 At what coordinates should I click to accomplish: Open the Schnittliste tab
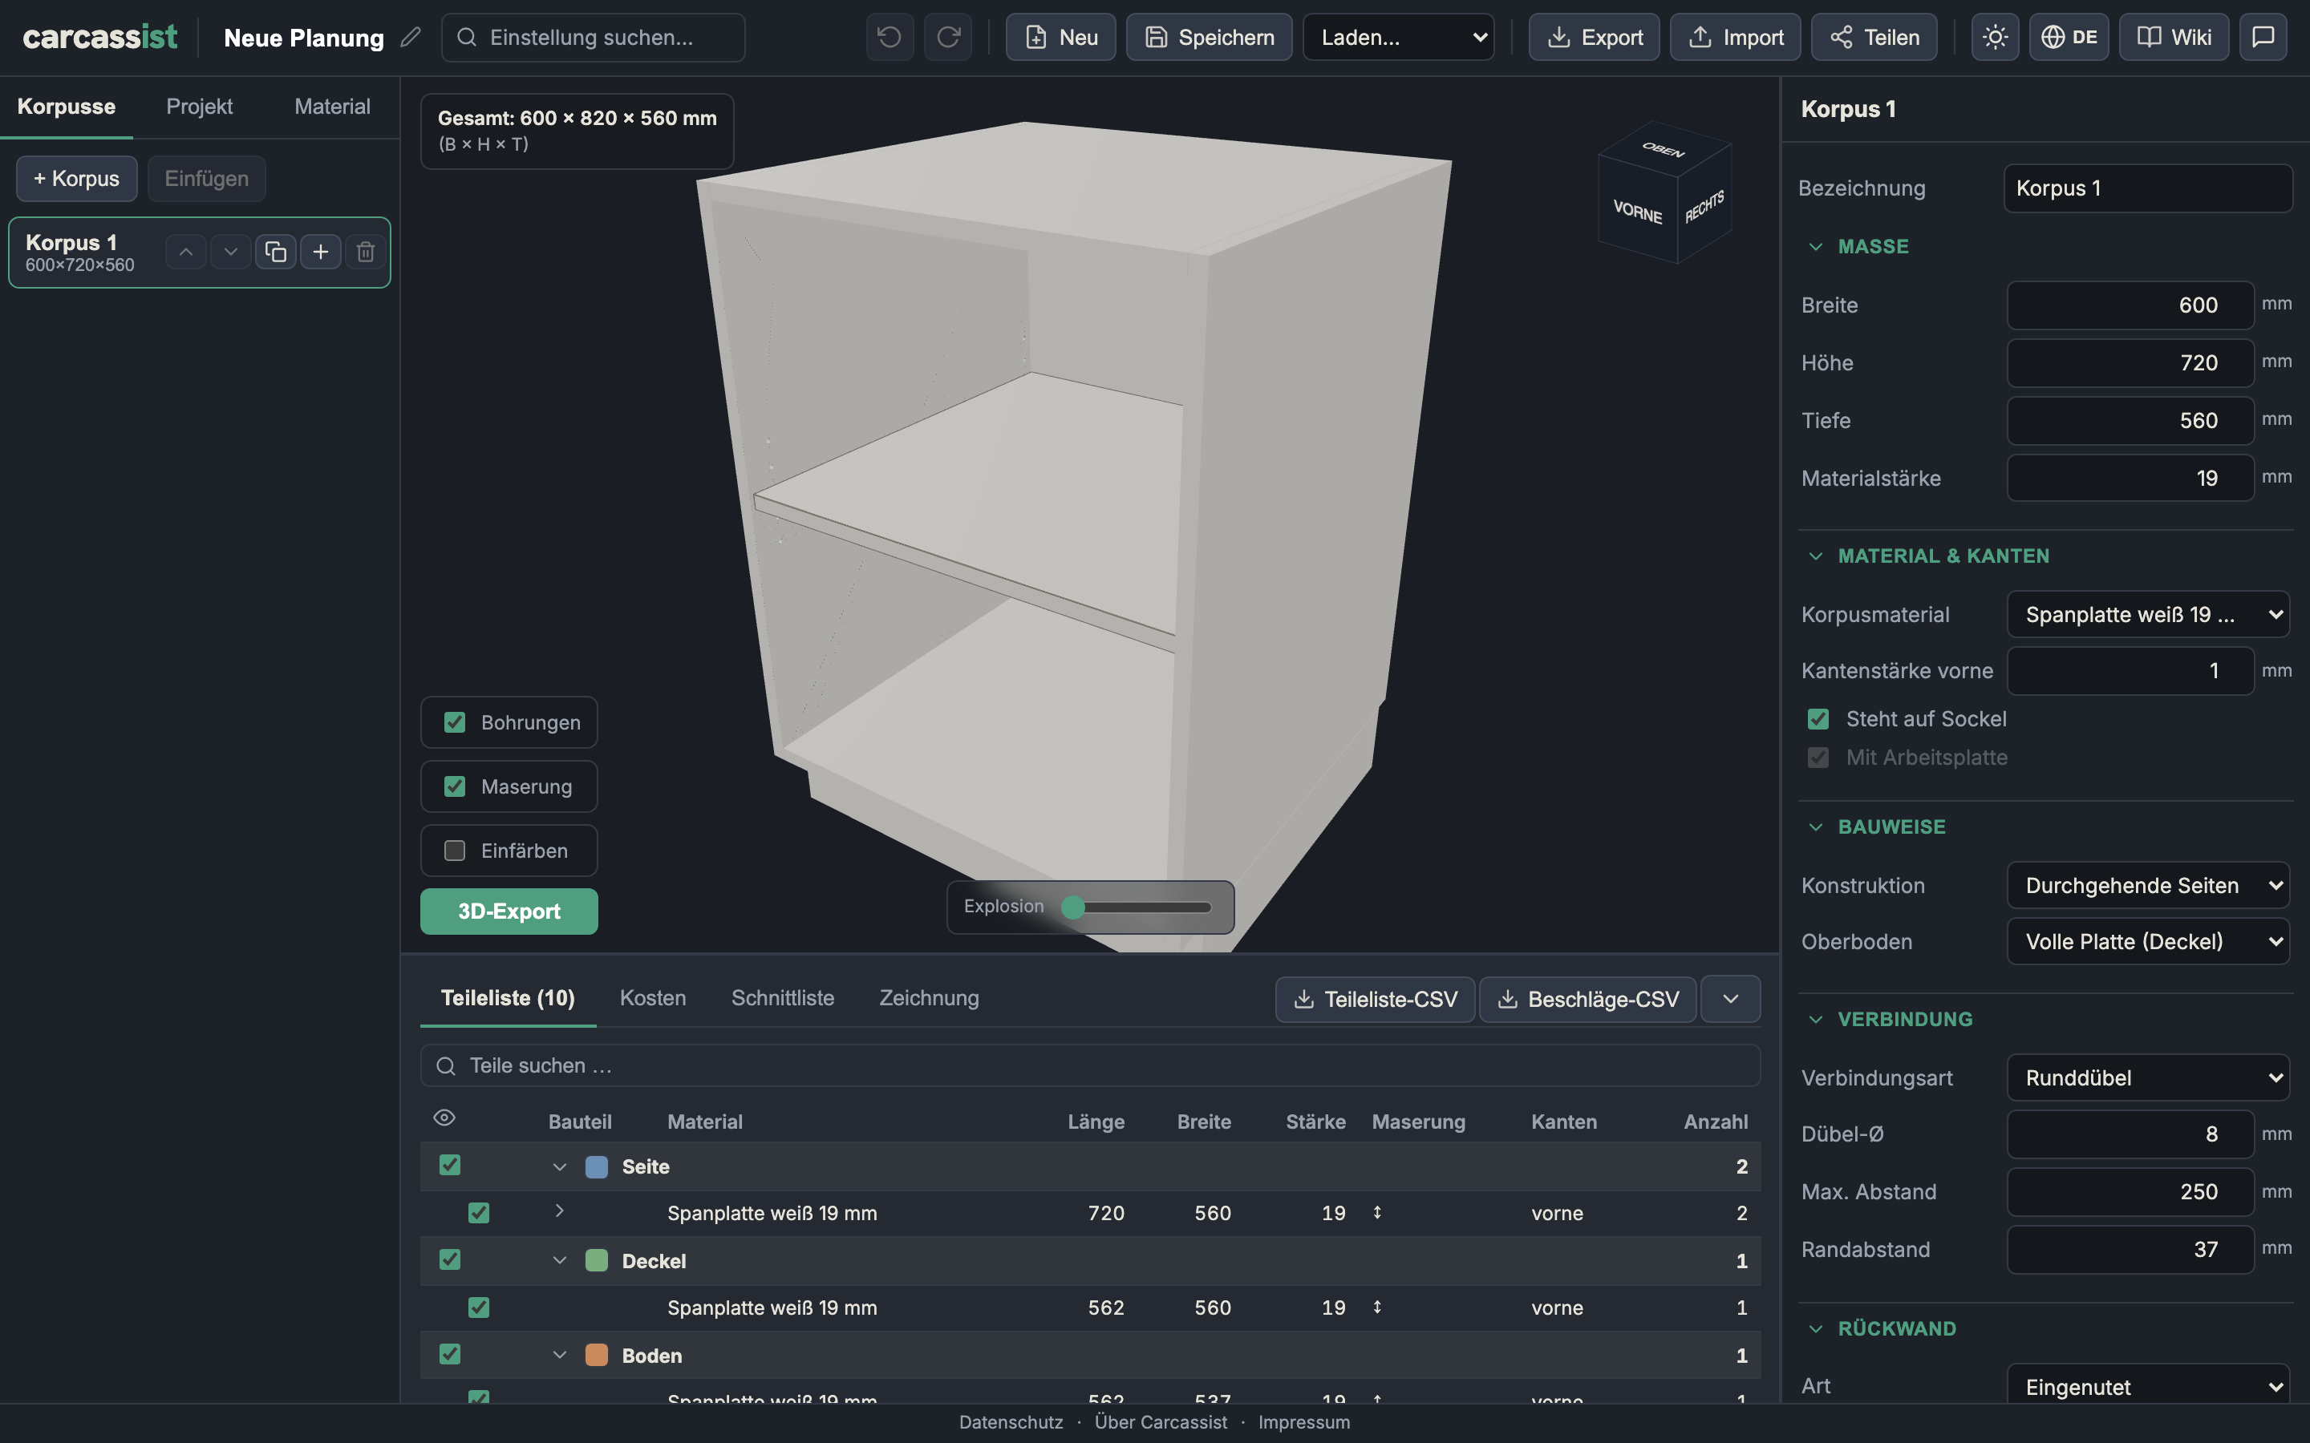[x=783, y=997]
